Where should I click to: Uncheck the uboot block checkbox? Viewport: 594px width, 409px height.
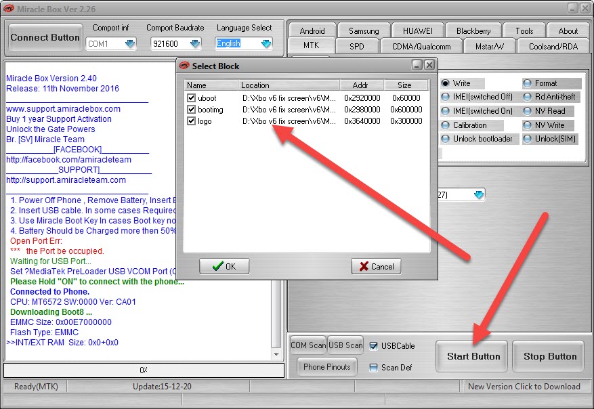tap(191, 98)
